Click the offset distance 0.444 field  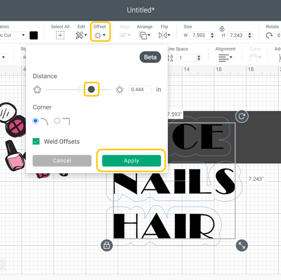[140, 90]
